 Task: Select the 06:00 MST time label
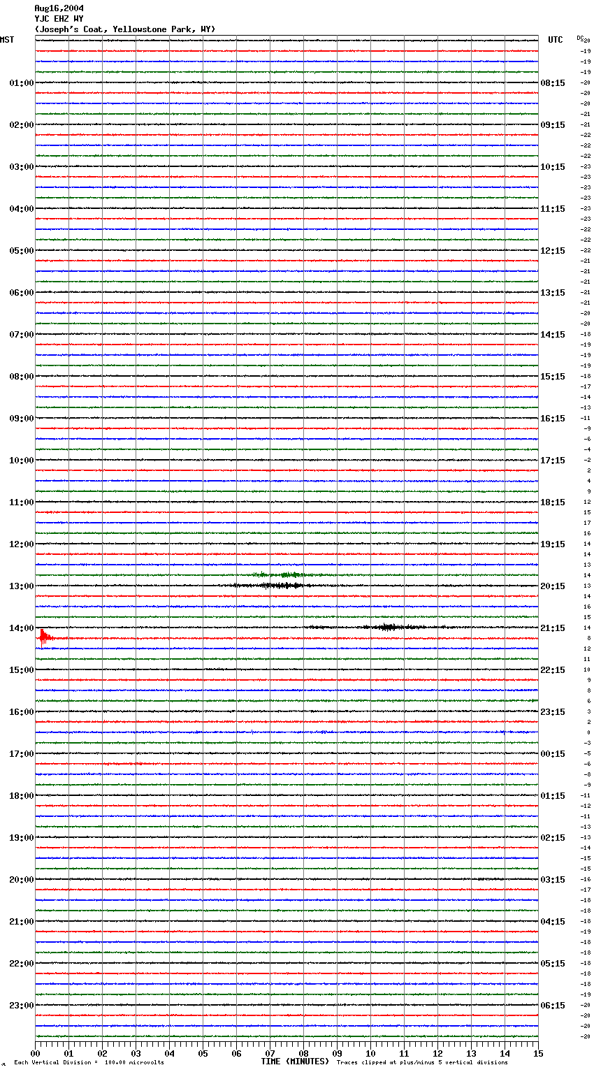(21, 293)
